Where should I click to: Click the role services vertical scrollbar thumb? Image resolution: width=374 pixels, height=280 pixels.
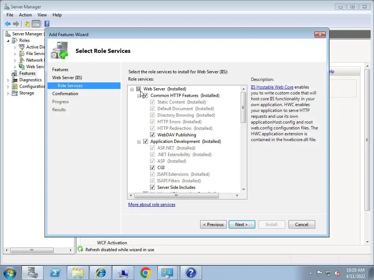coord(244,108)
